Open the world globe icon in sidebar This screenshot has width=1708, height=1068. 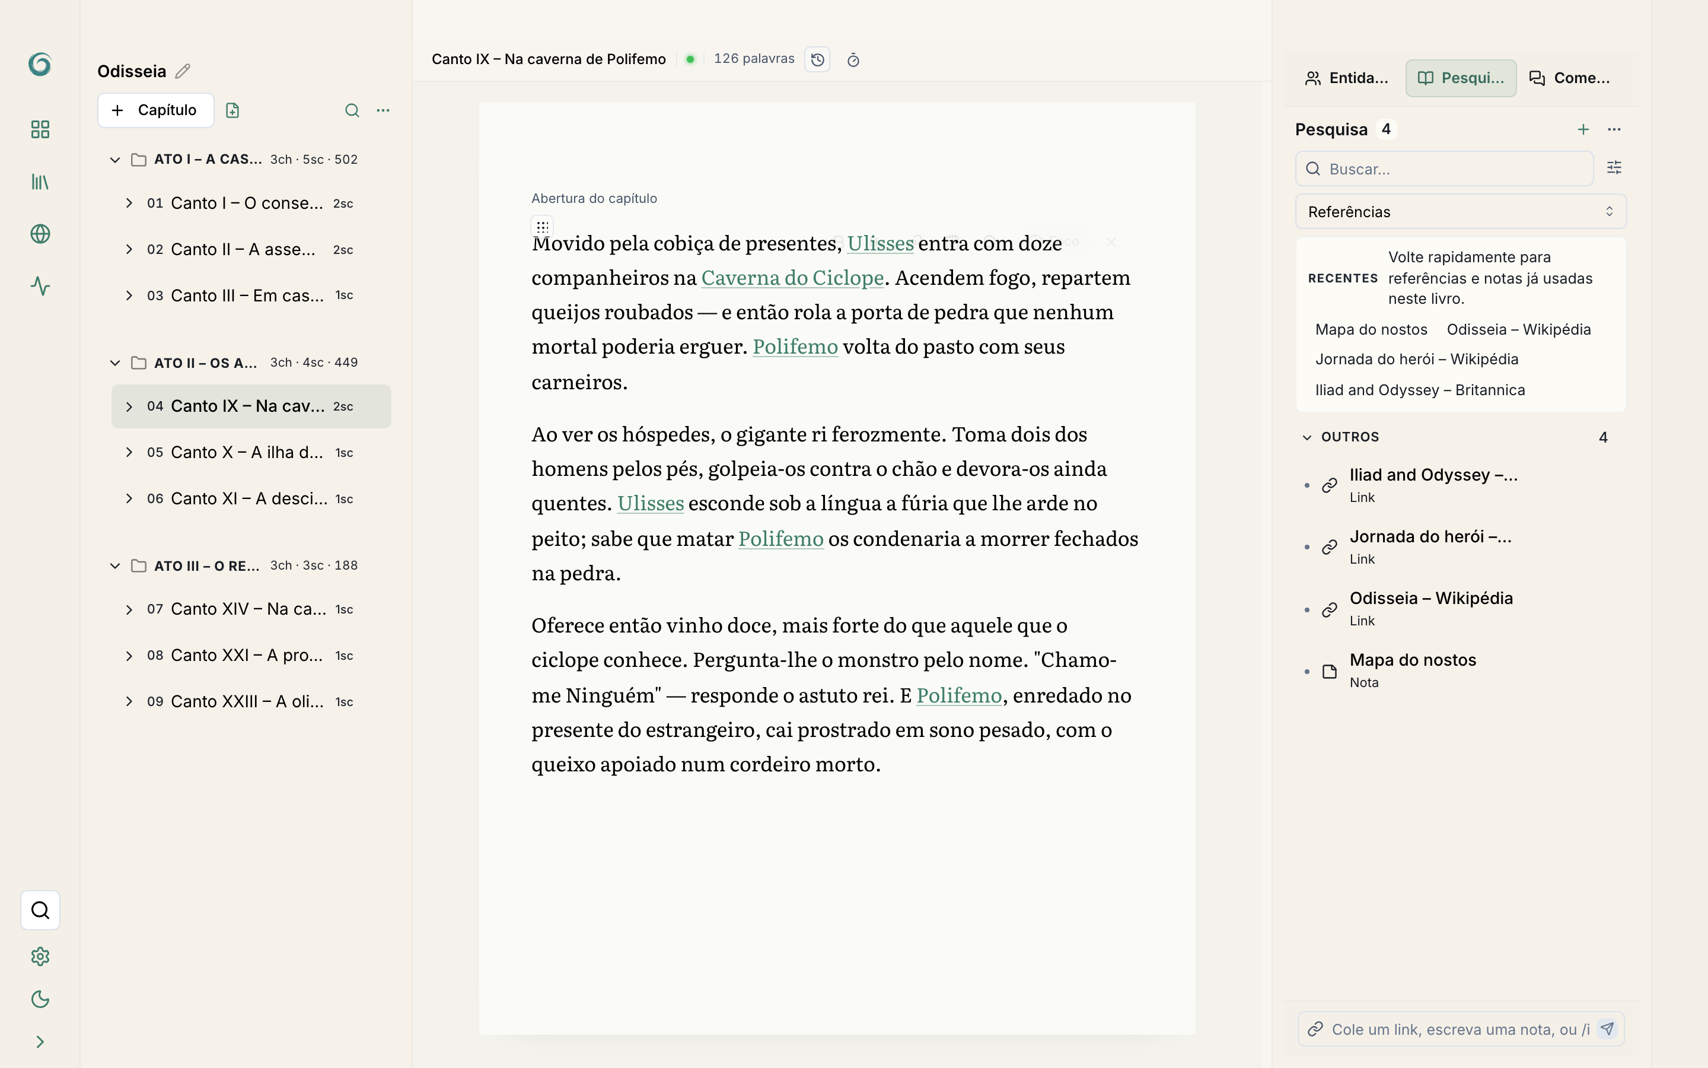[x=40, y=234]
